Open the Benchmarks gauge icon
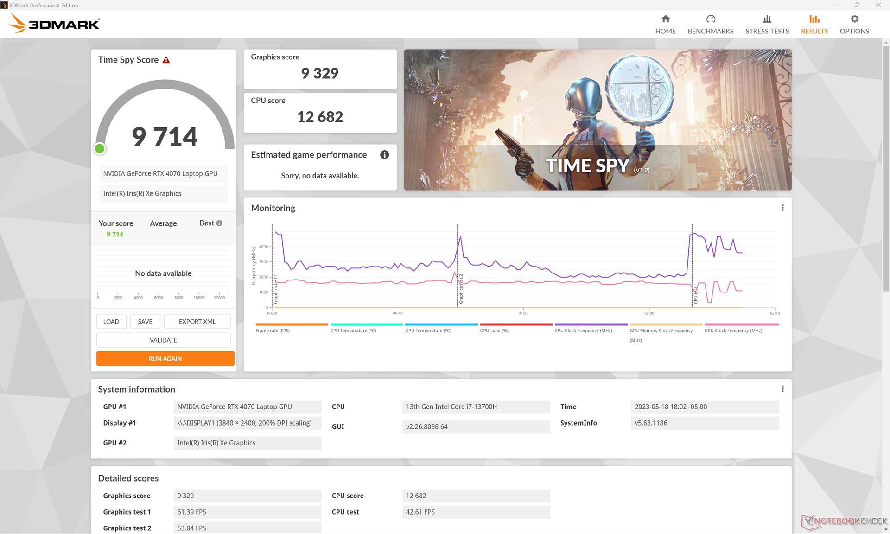890x534 pixels. (x=710, y=19)
